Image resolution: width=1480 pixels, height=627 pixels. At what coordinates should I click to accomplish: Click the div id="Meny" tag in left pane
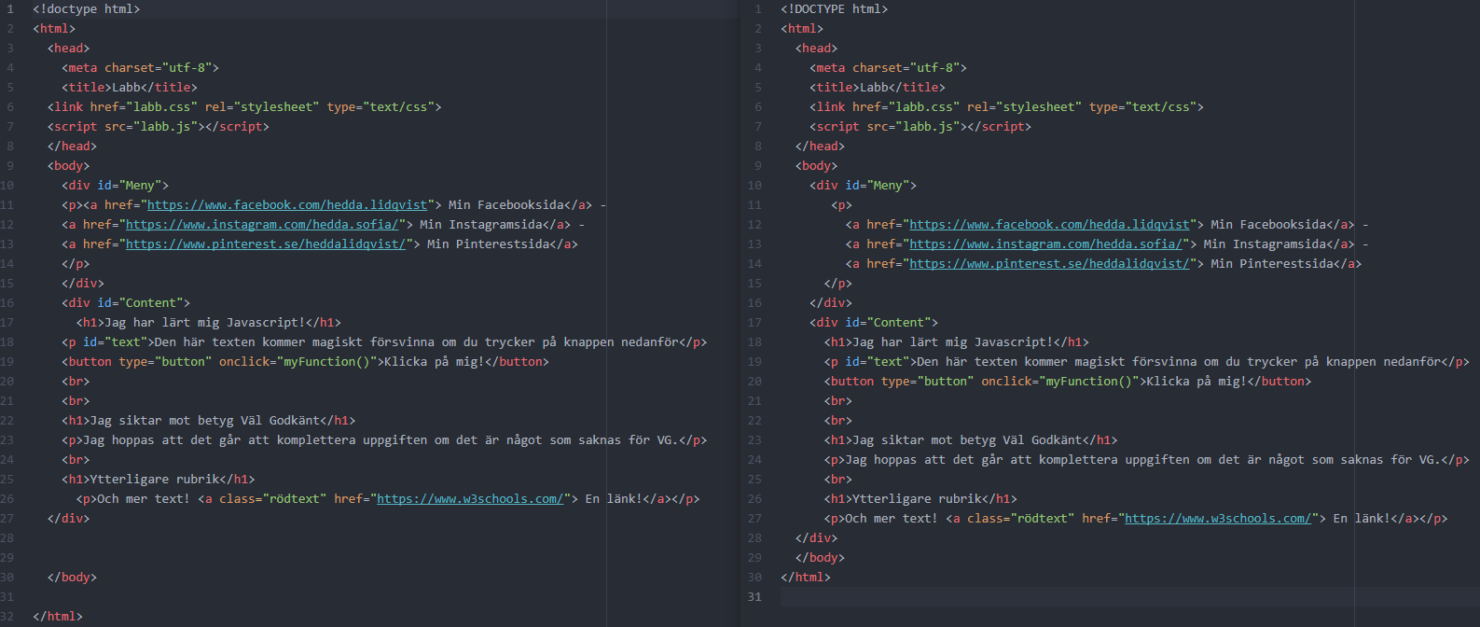point(116,186)
